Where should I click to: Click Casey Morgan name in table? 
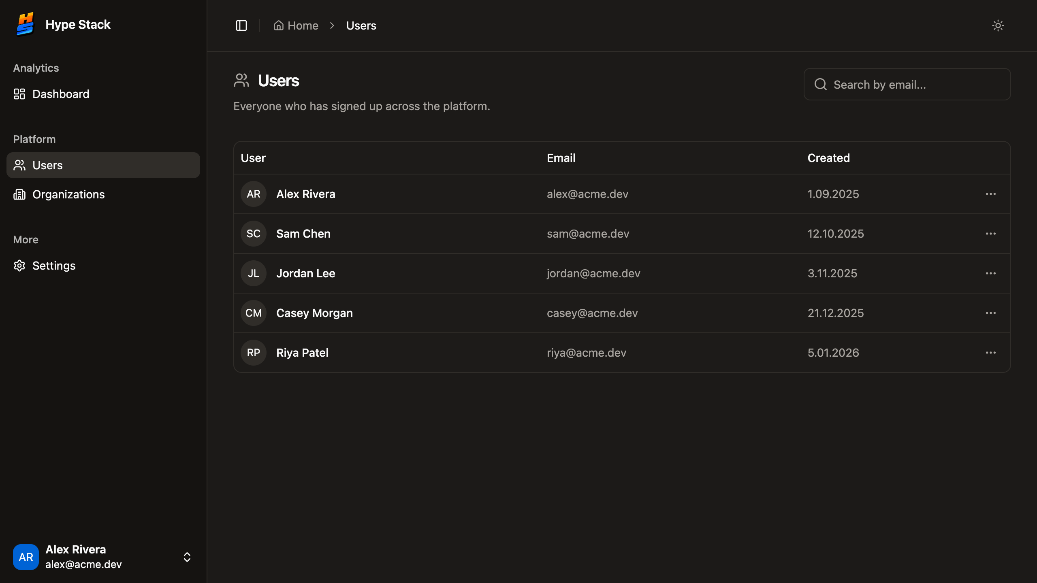[x=314, y=313]
